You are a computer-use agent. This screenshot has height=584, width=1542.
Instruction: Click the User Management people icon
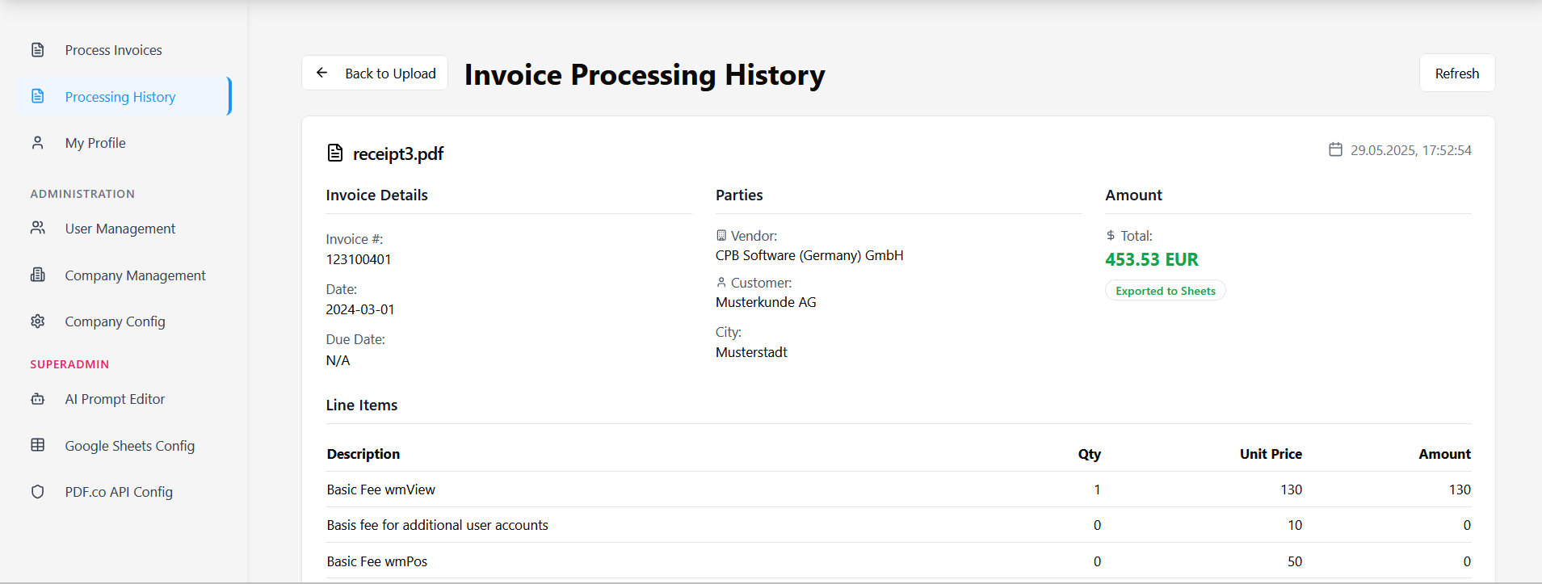[x=38, y=229]
